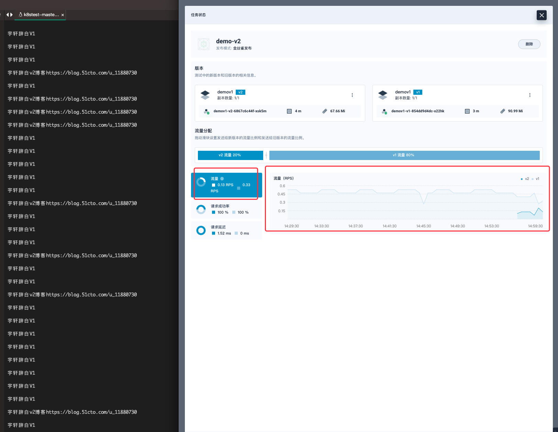This screenshot has width=558, height=432.
Task: Click pod icon of demov1-v2-6867c6c44f-xsk5m
Action: [207, 111]
